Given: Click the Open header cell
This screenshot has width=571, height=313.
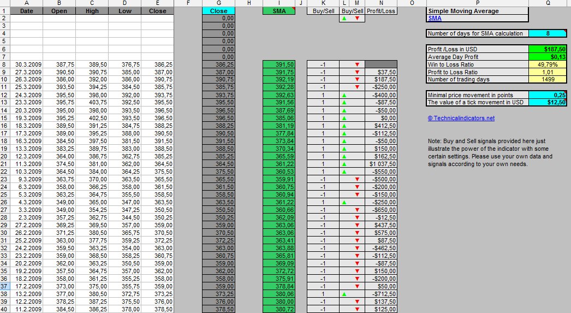Looking at the screenshot, I should (x=60, y=11).
